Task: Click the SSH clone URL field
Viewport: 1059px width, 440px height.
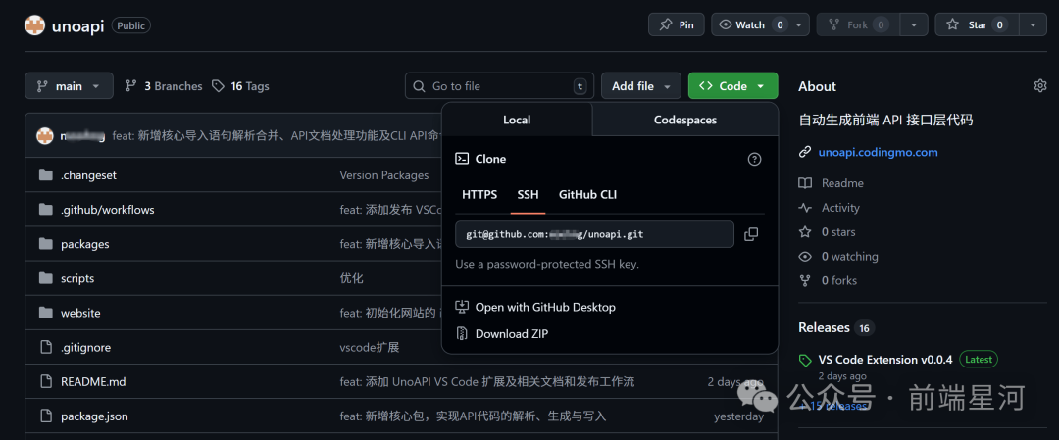Action: pos(594,234)
